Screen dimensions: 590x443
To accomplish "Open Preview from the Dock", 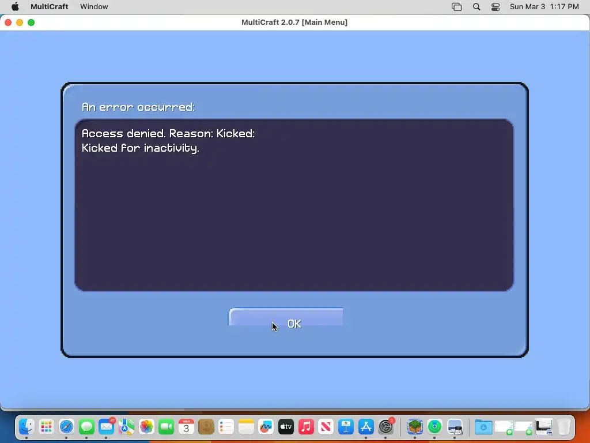I will 455,427.
